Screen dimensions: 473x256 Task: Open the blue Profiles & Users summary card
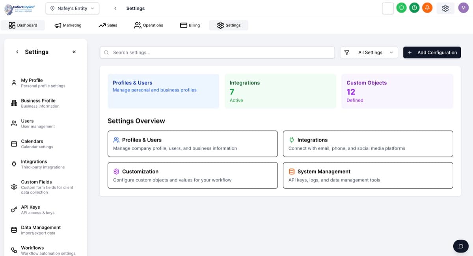coord(163,91)
